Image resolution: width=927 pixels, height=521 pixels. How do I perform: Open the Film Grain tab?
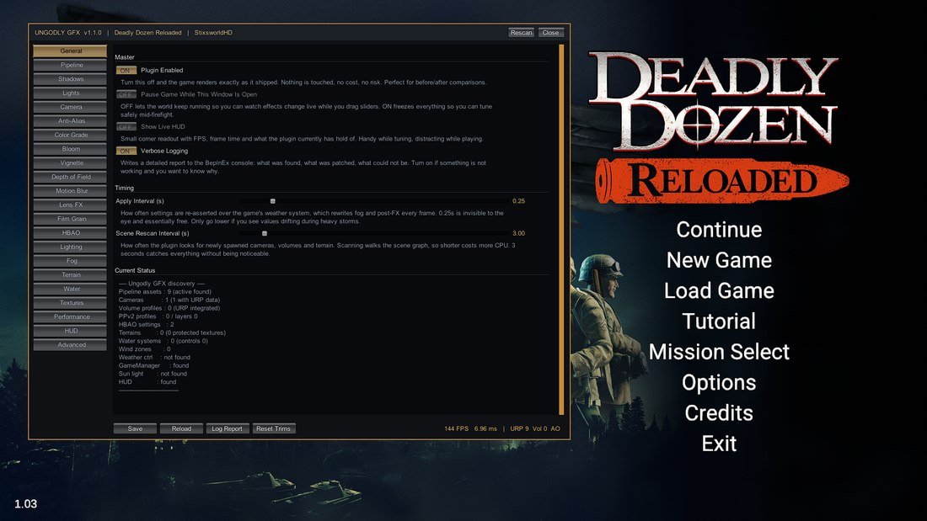pos(70,219)
